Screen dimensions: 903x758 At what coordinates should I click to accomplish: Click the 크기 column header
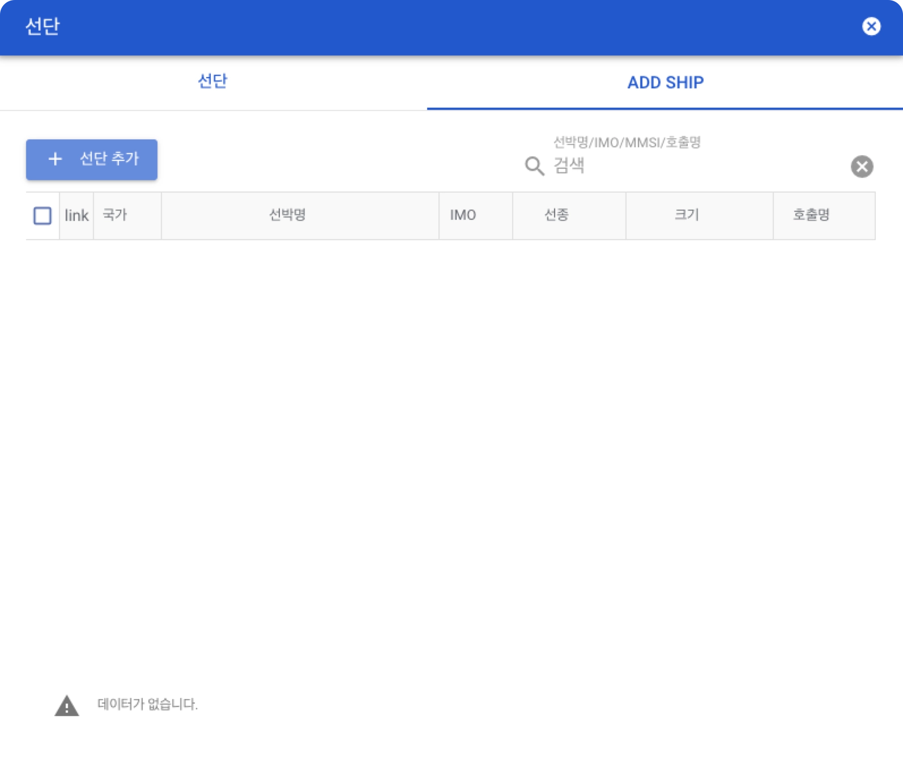pos(700,216)
